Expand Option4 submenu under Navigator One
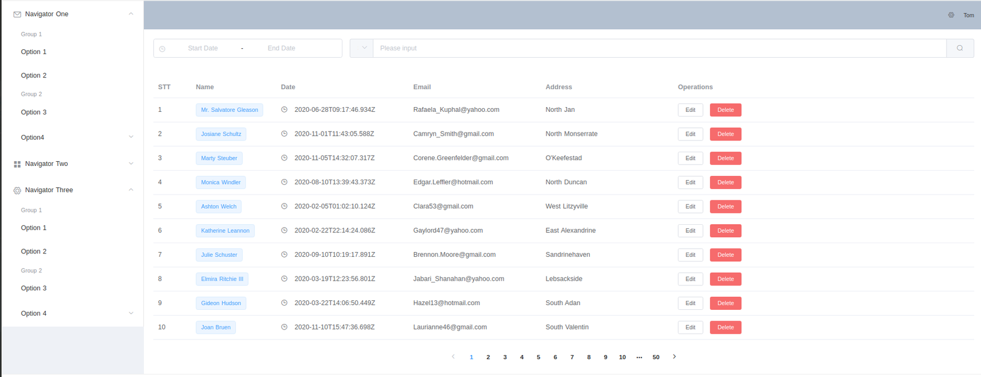Image resolution: width=981 pixels, height=377 pixels. tap(131, 137)
